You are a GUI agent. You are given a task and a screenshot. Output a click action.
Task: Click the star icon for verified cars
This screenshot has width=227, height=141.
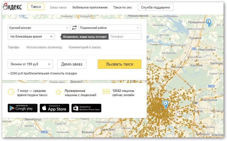pos(58,92)
